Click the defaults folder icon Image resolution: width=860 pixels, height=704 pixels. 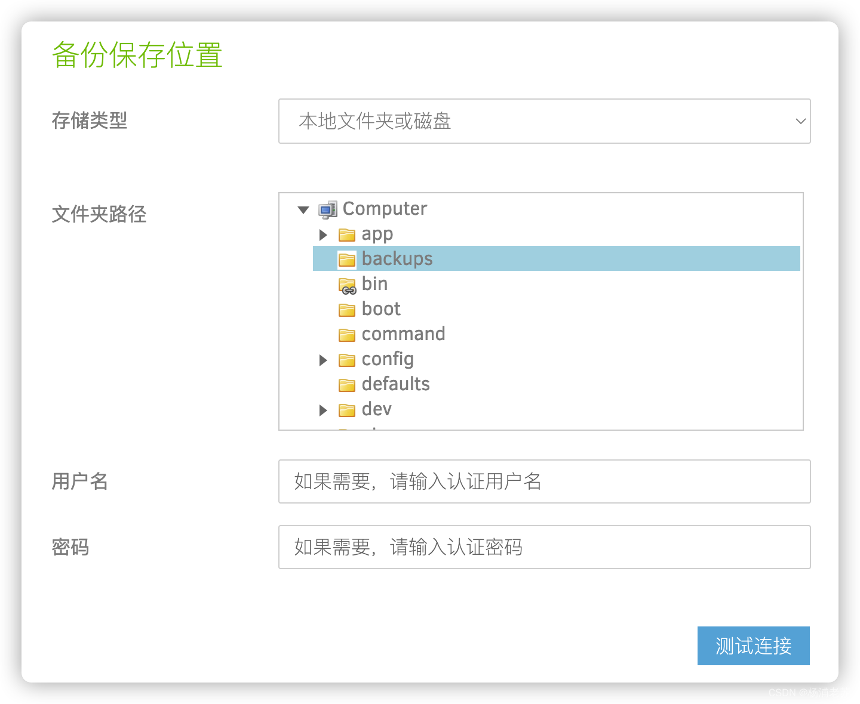tap(347, 385)
